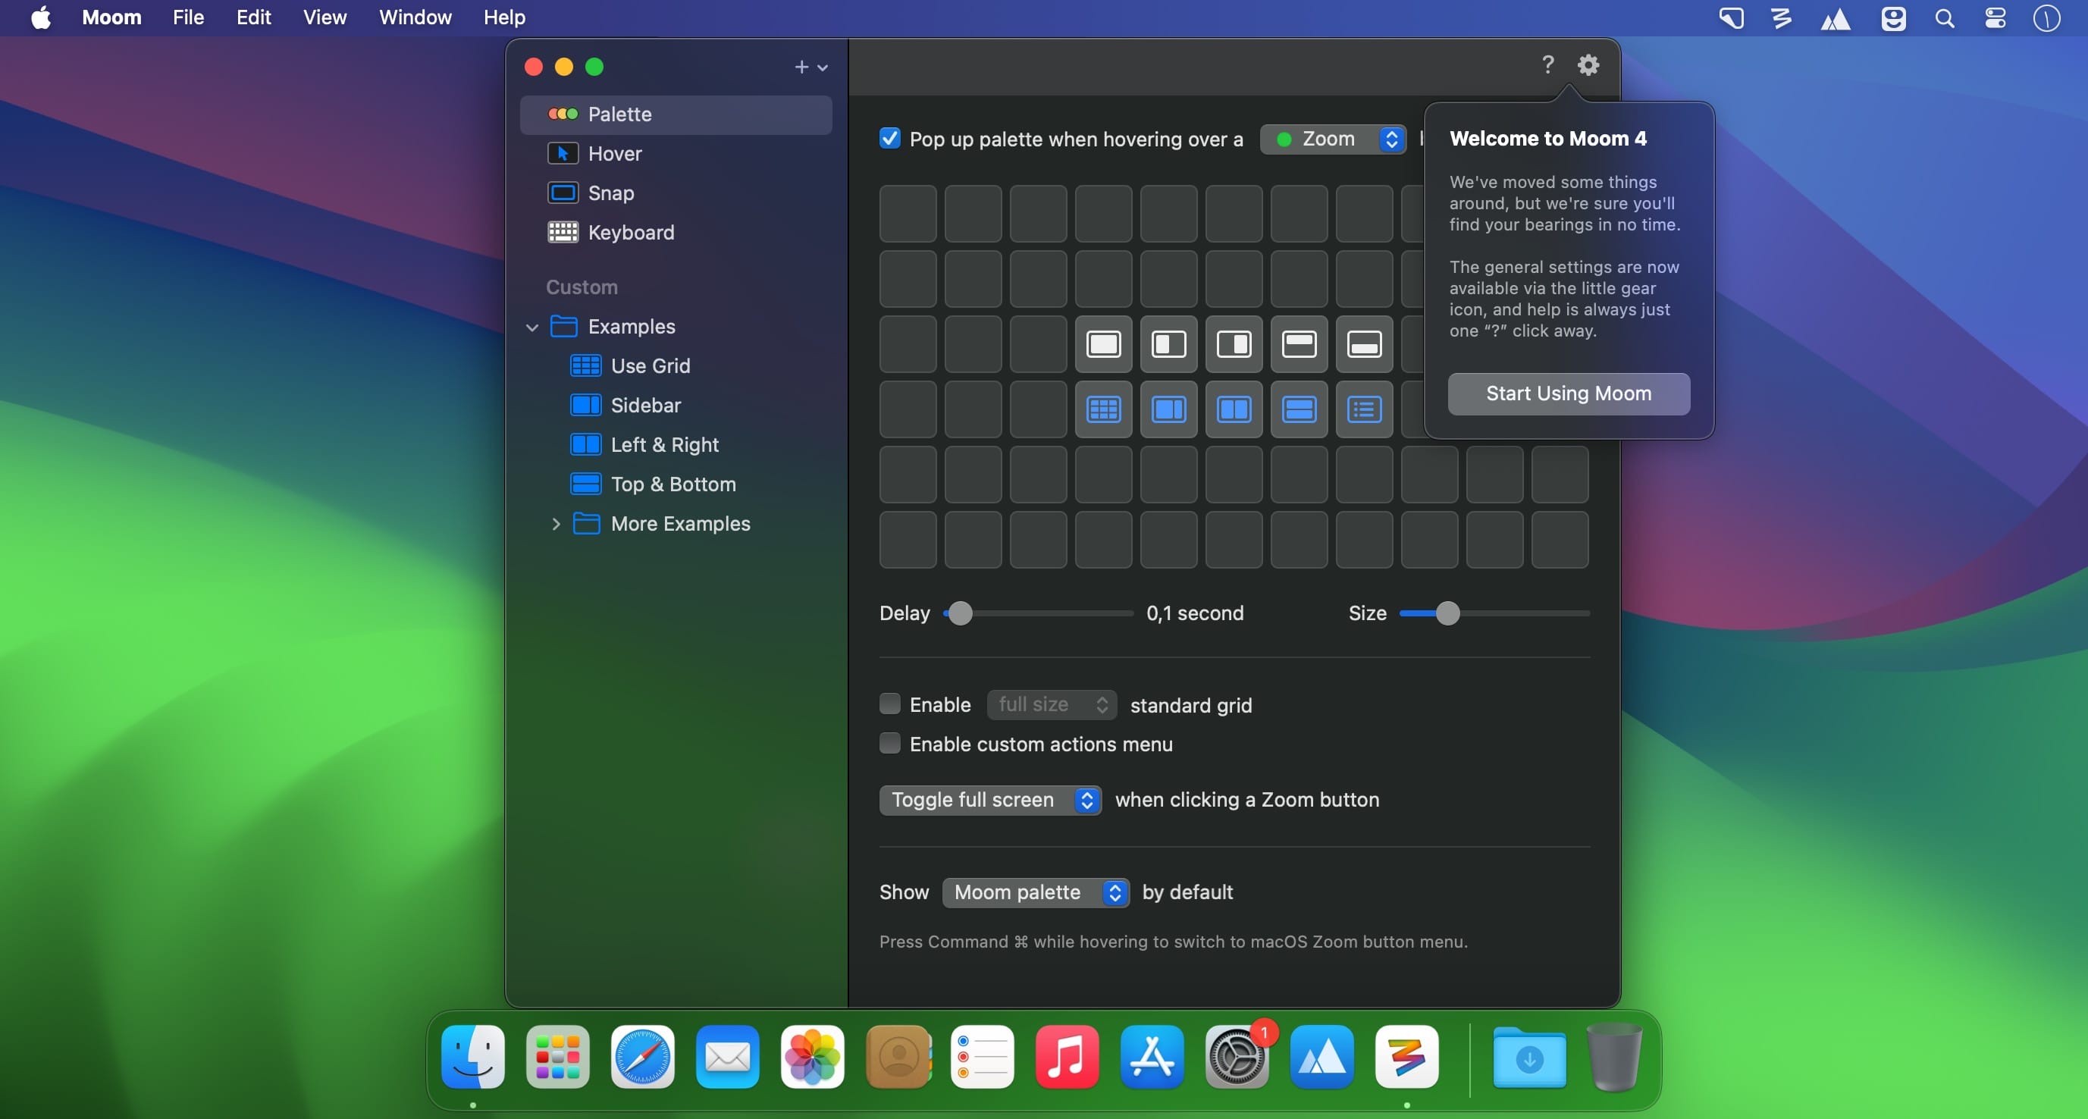Open general settings via gear icon
The height and width of the screenshot is (1119, 2088).
[x=1588, y=65]
